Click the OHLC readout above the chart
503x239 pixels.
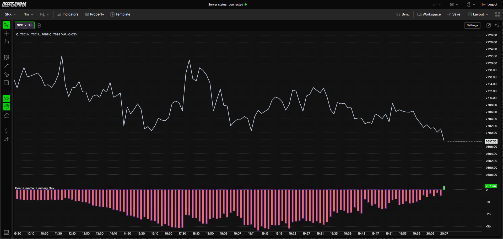(47, 34)
